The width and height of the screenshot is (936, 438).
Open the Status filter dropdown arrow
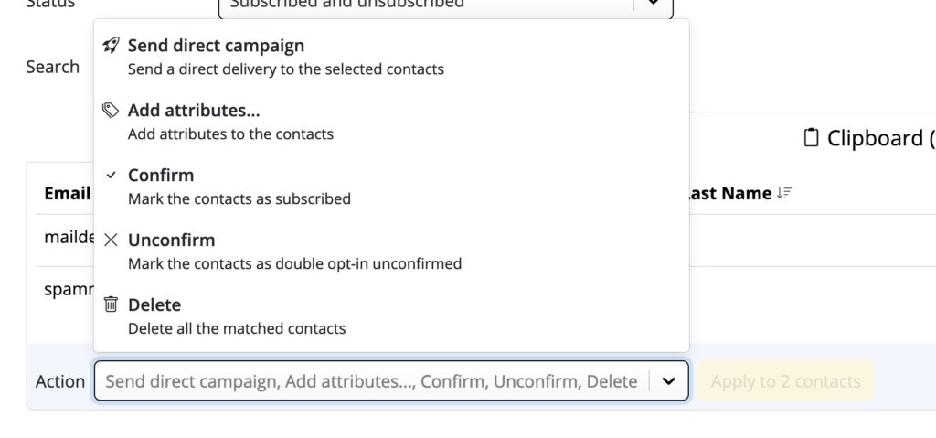(653, 3)
